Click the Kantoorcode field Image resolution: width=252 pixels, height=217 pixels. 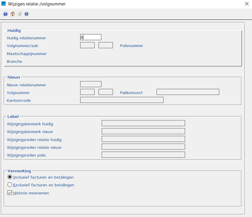pos(121,100)
